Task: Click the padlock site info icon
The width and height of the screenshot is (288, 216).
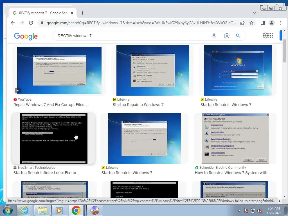Action: pos(42,23)
